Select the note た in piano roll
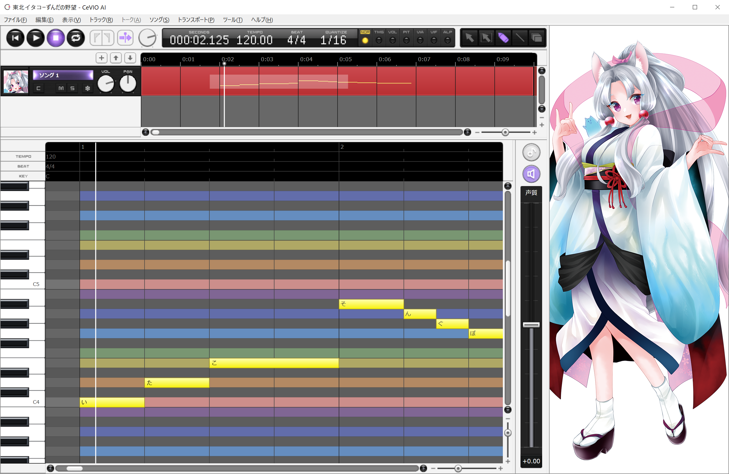729x474 pixels. tap(177, 383)
